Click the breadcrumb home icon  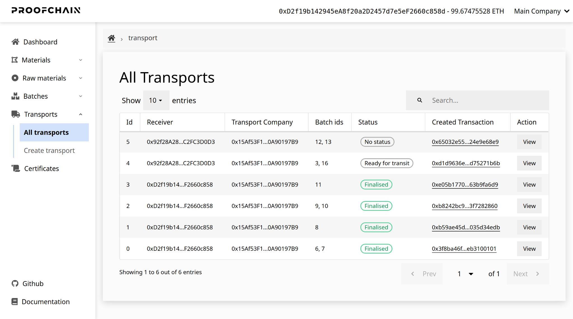(111, 38)
